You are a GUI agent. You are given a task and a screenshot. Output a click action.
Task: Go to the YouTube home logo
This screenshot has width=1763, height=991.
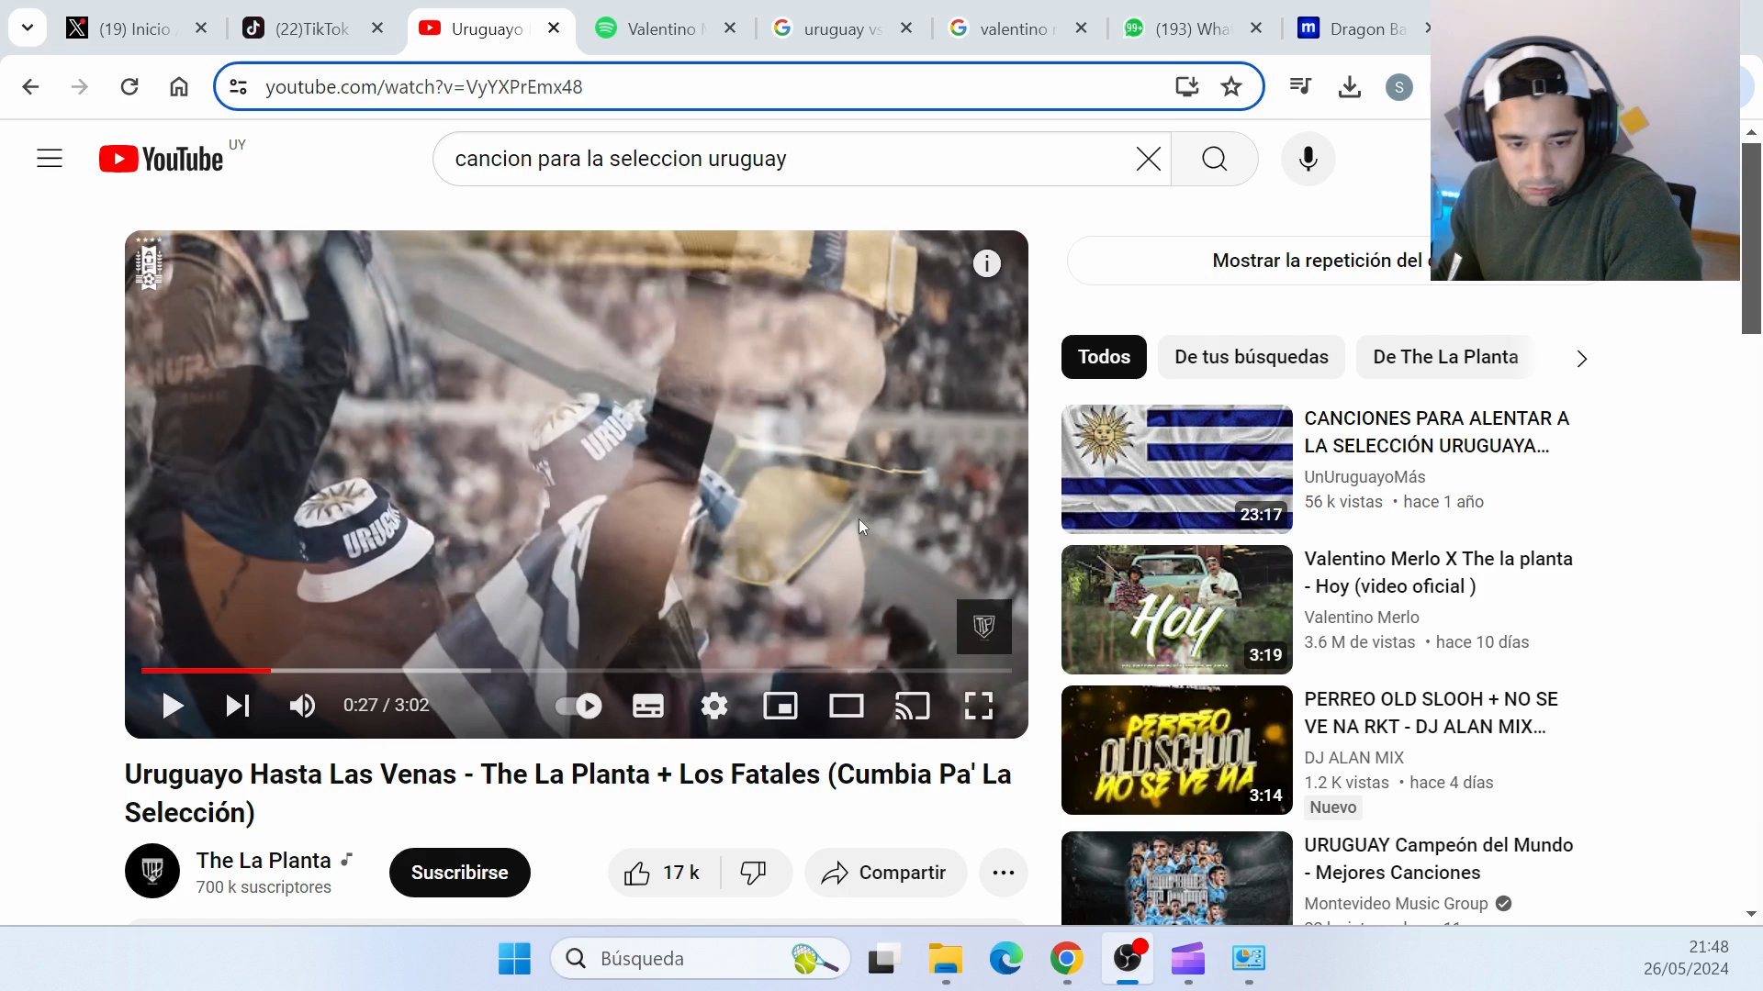point(162,159)
